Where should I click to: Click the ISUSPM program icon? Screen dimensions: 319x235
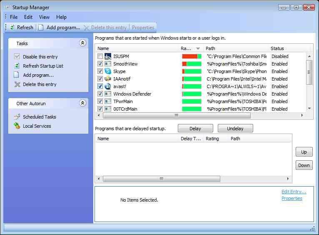[x=108, y=56]
